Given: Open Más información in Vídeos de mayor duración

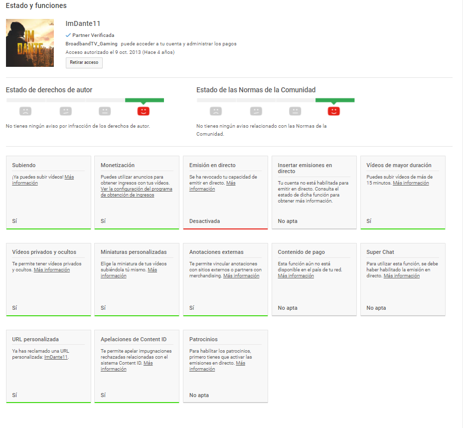Looking at the screenshot, I should [x=411, y=183].
